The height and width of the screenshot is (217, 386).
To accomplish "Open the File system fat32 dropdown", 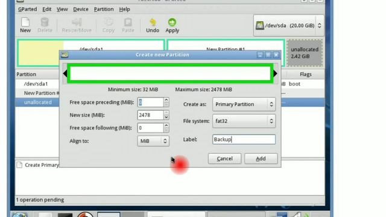I will tap(244, 121).
